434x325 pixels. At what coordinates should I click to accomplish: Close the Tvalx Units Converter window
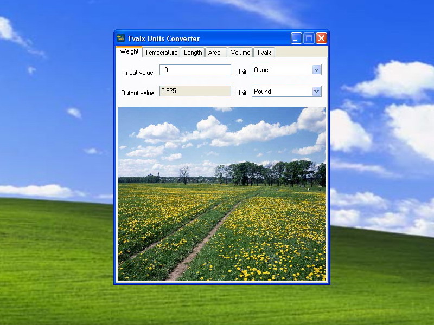coord(321,38)
